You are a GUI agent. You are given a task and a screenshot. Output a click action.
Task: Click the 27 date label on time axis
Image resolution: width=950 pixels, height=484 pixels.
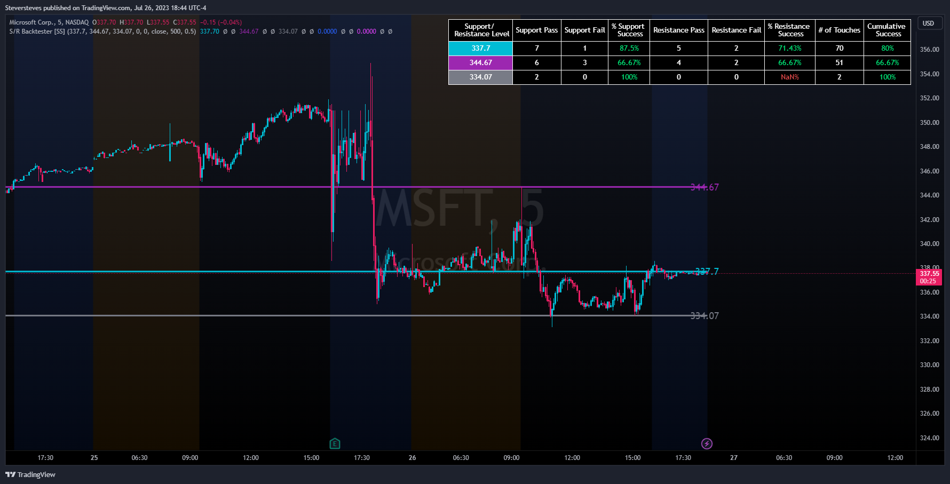click(734, 458)
